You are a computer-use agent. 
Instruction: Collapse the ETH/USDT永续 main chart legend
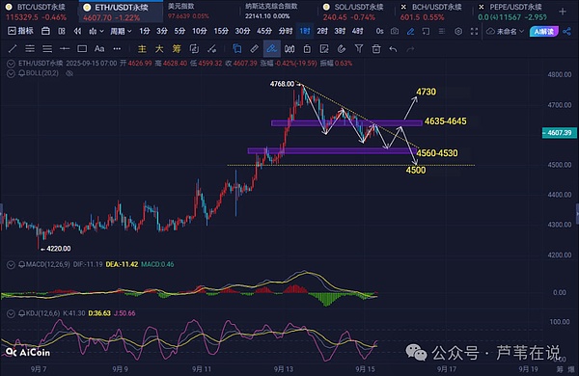pyautogui.click(x=11, y=64)
